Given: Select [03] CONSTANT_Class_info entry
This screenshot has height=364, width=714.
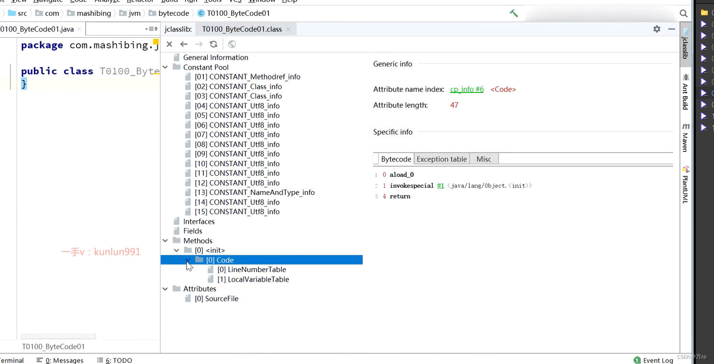Looking at the screenshot, I should tap(238, 96).
